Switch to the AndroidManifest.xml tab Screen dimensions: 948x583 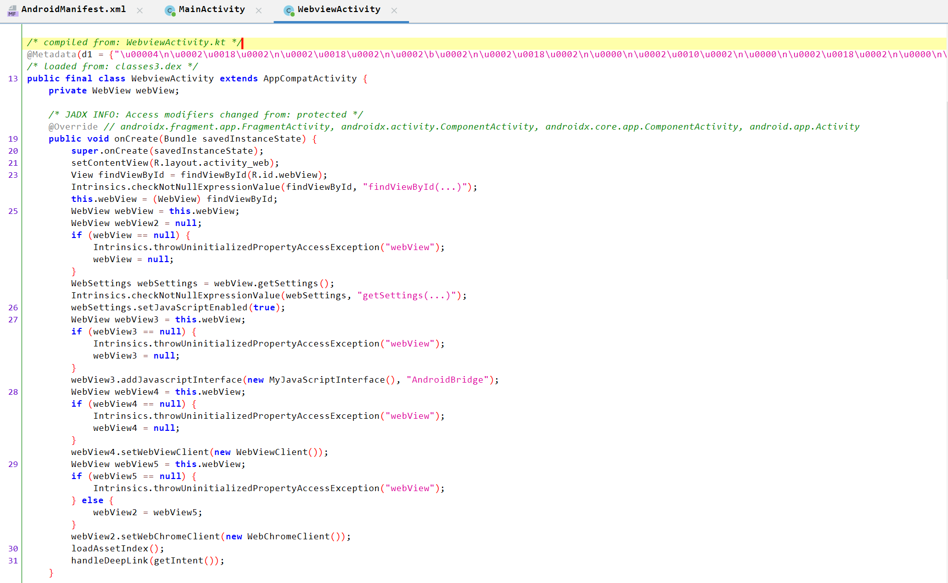(x=73, y=9)
